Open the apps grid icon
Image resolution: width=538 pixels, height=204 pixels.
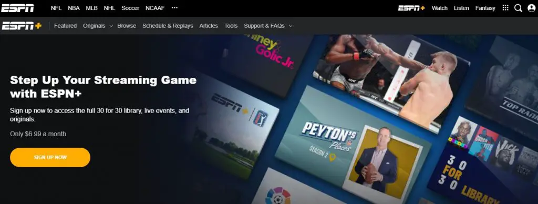click(x=505, y=8)
